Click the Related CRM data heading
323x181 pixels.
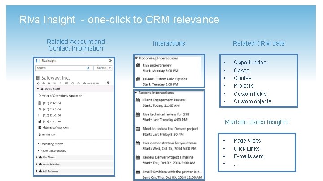point(259,43)
